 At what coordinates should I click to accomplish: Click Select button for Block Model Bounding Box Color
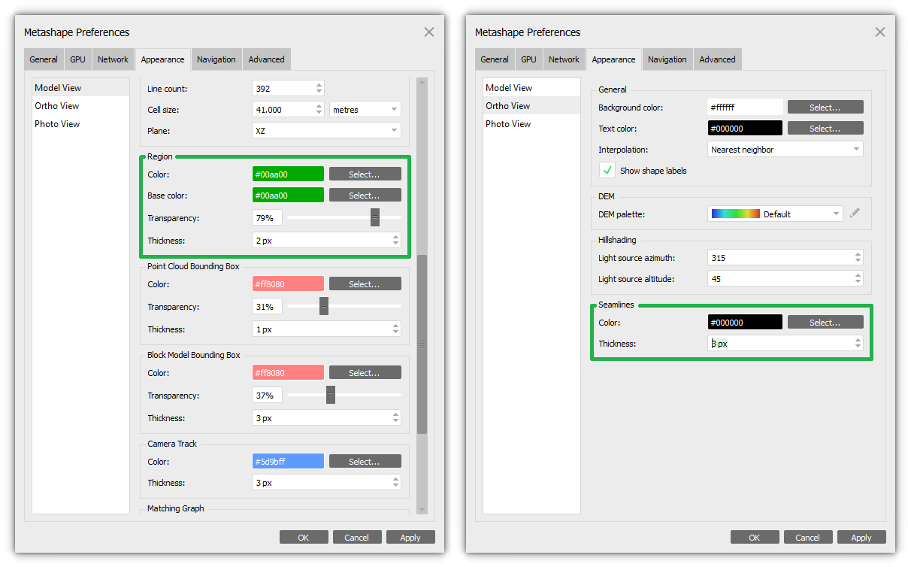(x=365, y=373)
